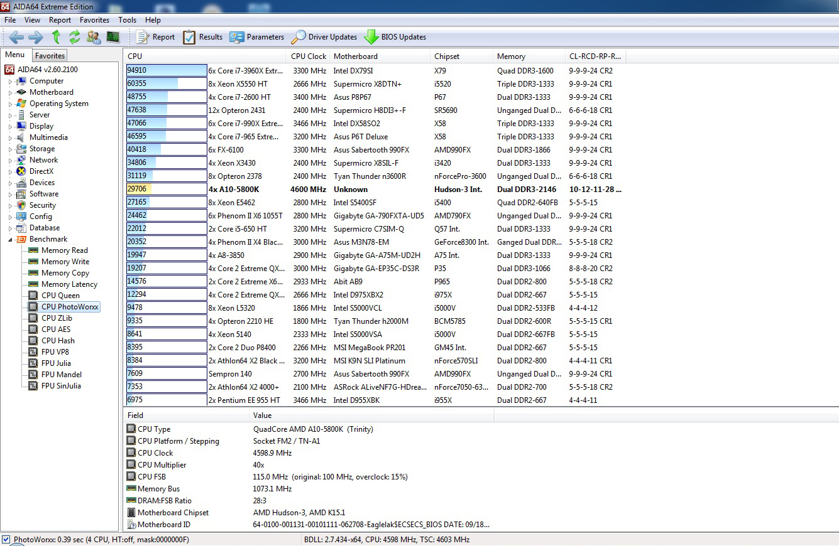Go forward with the blue right arrow
839x546 pixels.
[x=36, y=37]
